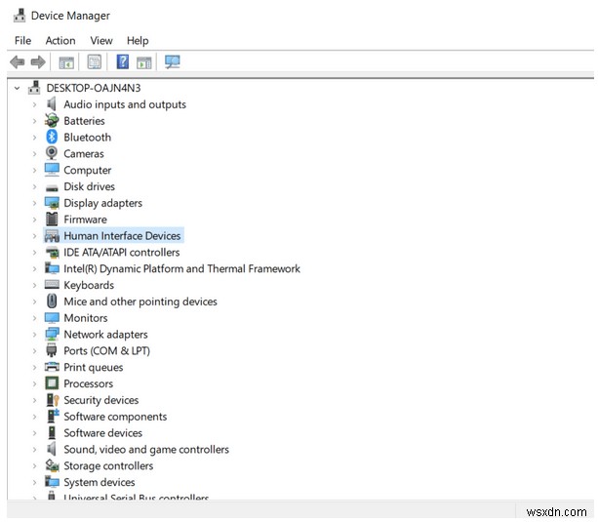
Task: Collapse the DESKTOP-OAJN4N3 root node
Action: [x=17, y=88]
